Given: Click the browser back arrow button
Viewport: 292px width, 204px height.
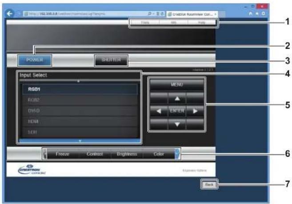Looking at the screenshot, I should tap(9, 14).
